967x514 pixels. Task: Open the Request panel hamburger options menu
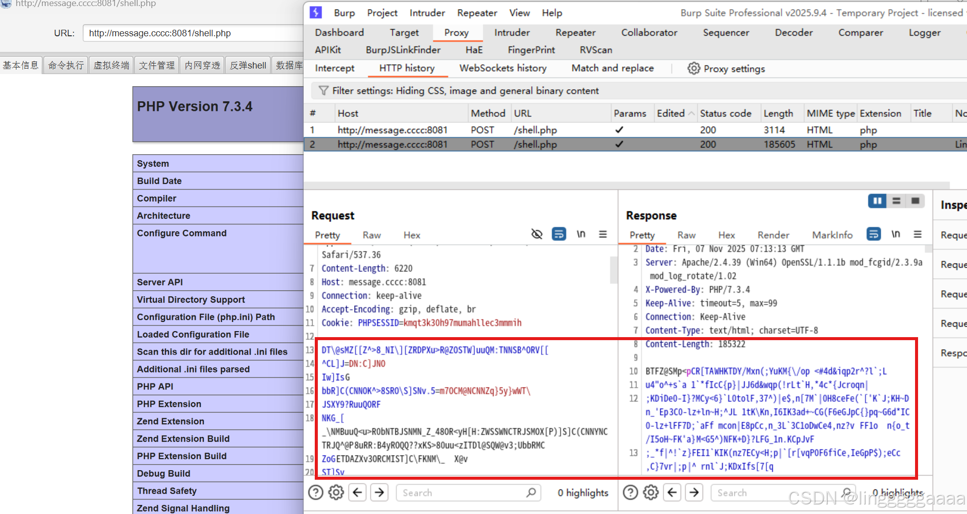603,234
